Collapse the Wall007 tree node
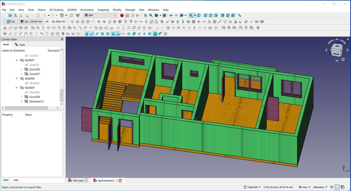 coord(17,60)
